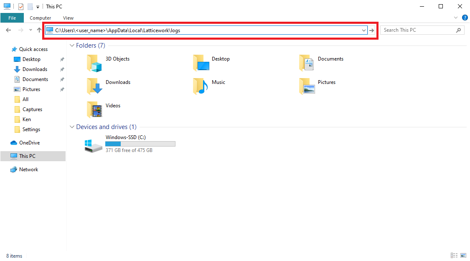Screen dimensions: 470x261
Task: Select Desktop in Quick access sidebar
Action: (31, 59)
